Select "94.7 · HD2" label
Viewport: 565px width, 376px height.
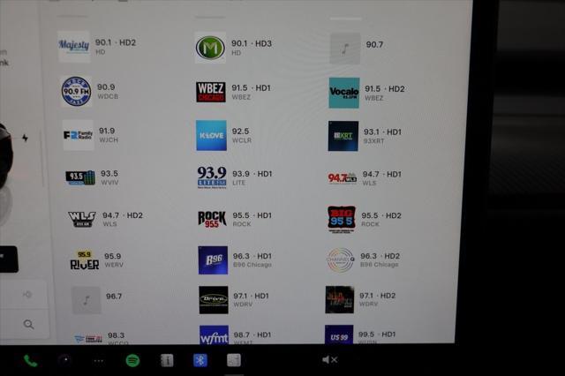123,215
